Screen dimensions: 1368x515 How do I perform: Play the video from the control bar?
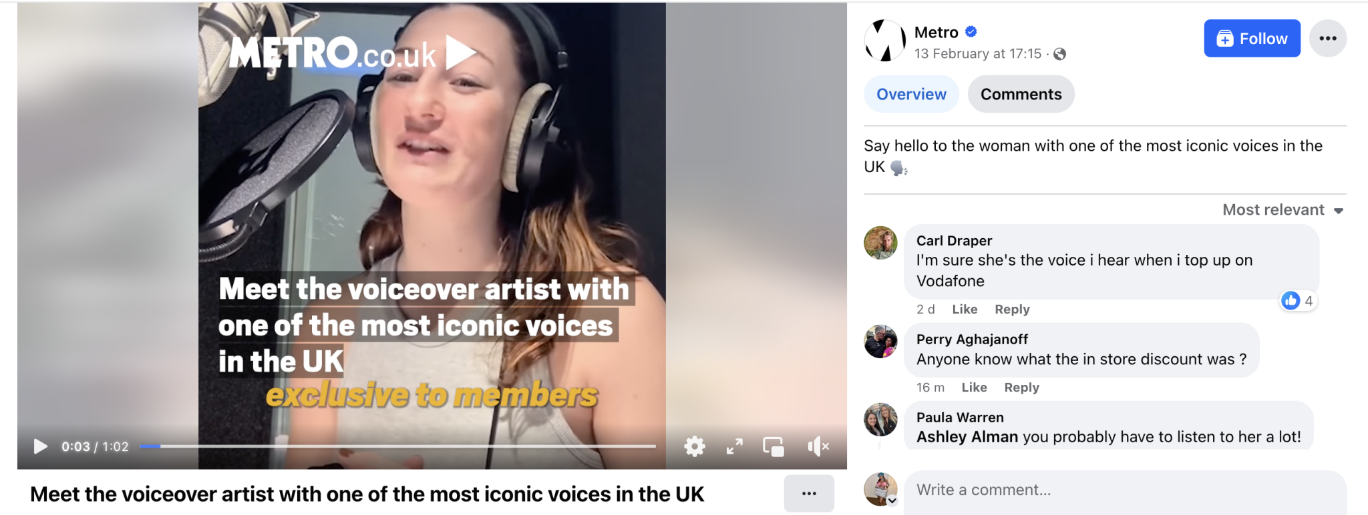coord(41,447)
